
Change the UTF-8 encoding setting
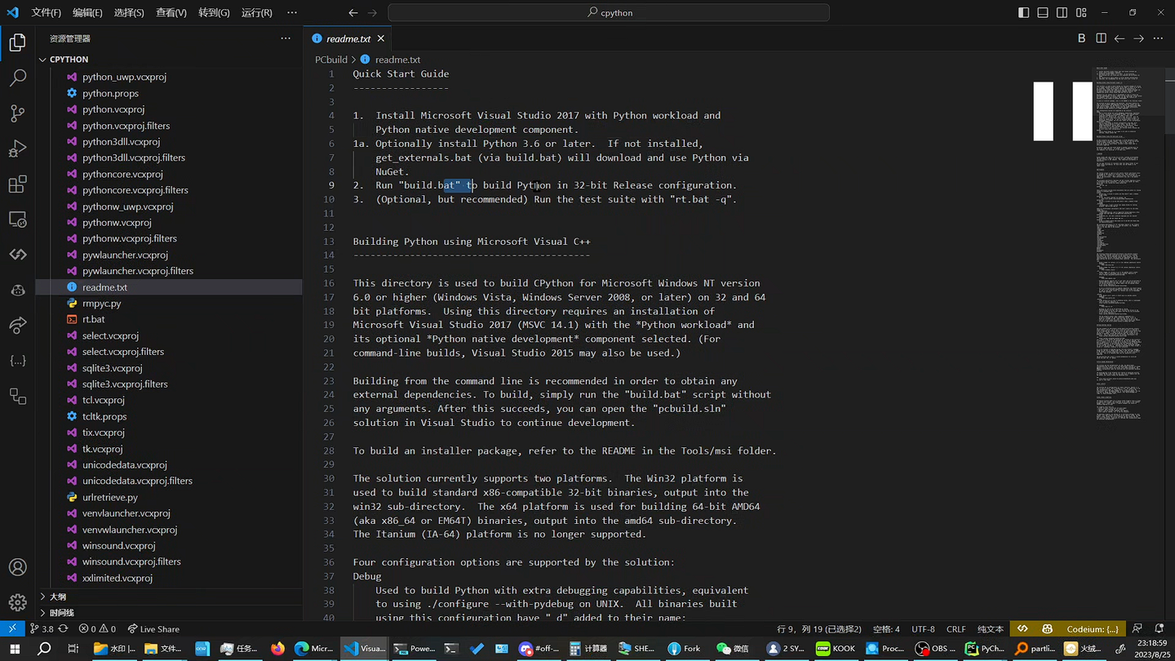pyautogui.click(x=923, y=629)
